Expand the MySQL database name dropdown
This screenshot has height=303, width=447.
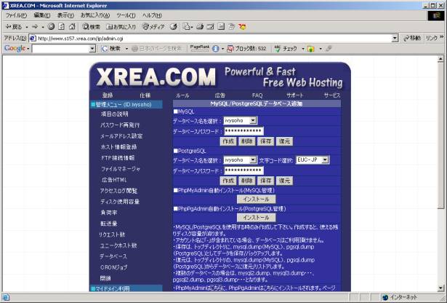pos(252,120)
